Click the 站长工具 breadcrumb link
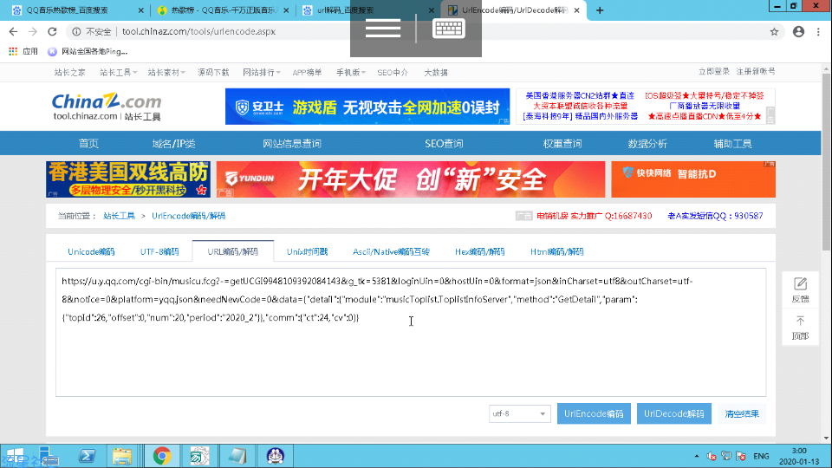This screenshot has width=832, height=468. click(x=119, y=216)
